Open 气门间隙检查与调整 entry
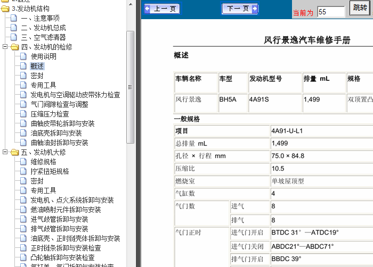The height and width of the screenshot is (267, 373). coord(60,104)
